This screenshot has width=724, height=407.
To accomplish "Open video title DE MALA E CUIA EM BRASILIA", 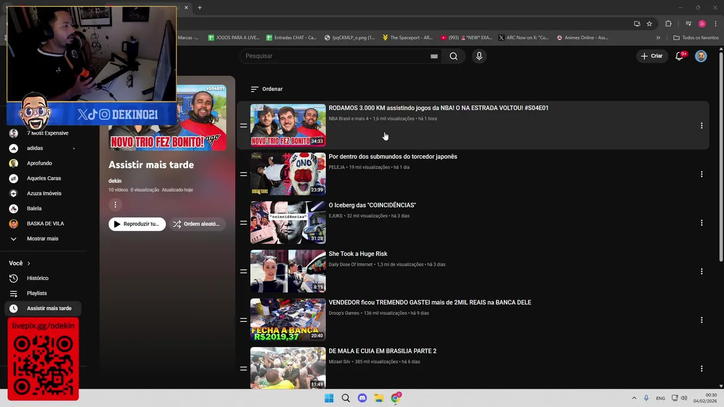I will pos(382,351).
